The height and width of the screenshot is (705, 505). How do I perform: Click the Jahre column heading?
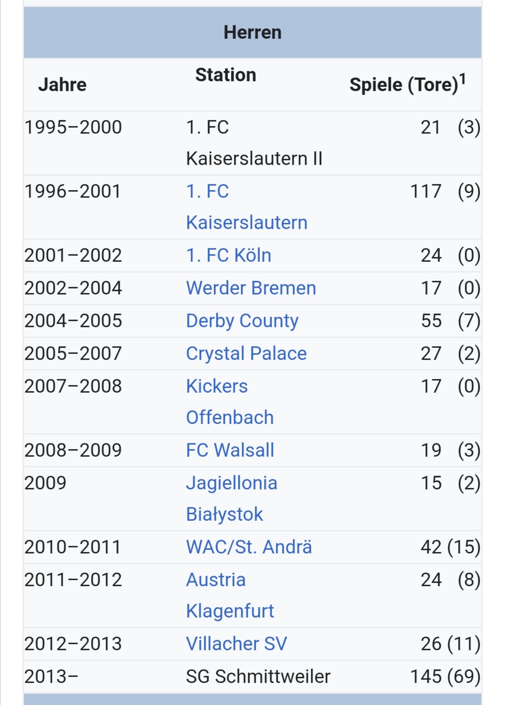62,85
